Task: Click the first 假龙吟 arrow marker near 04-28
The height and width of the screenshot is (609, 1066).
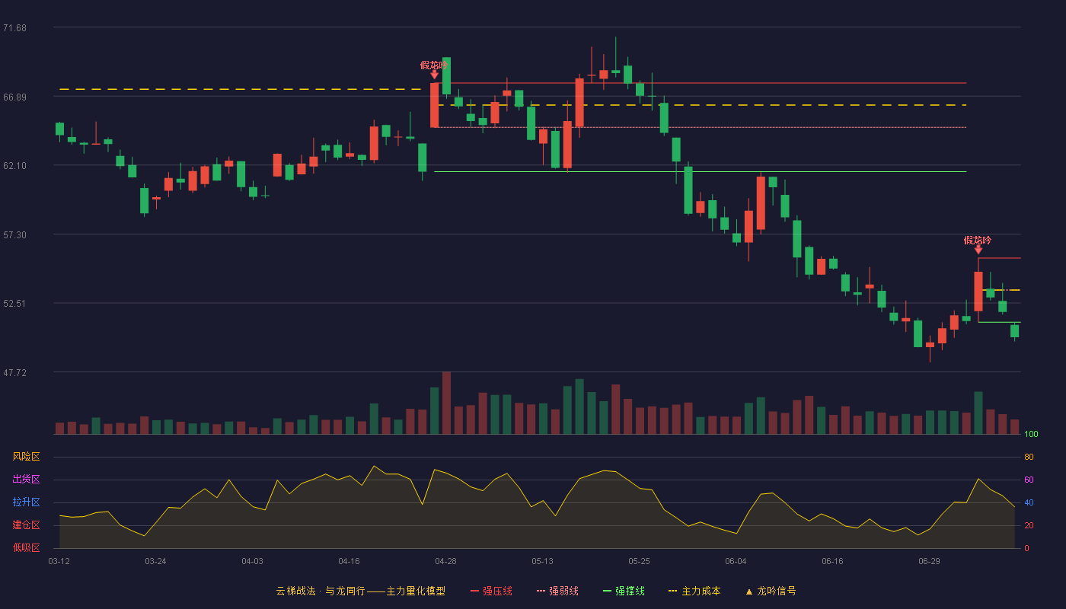Action: (434, 75)
